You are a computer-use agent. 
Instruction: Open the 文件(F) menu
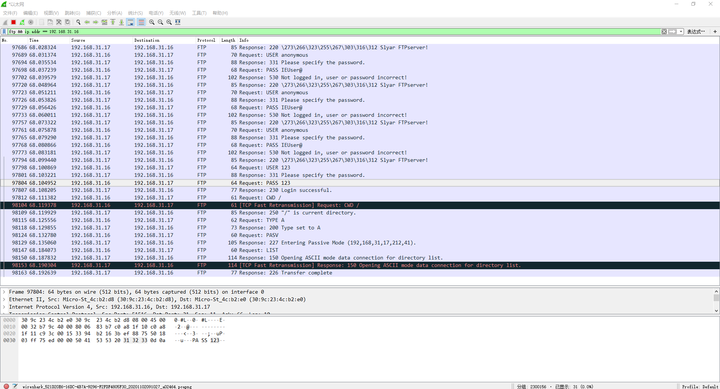(10, 13)
